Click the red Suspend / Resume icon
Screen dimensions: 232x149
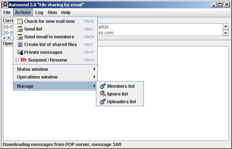23,60
